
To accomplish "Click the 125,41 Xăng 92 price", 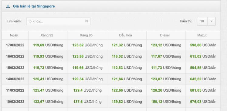I will pos(39,79).
